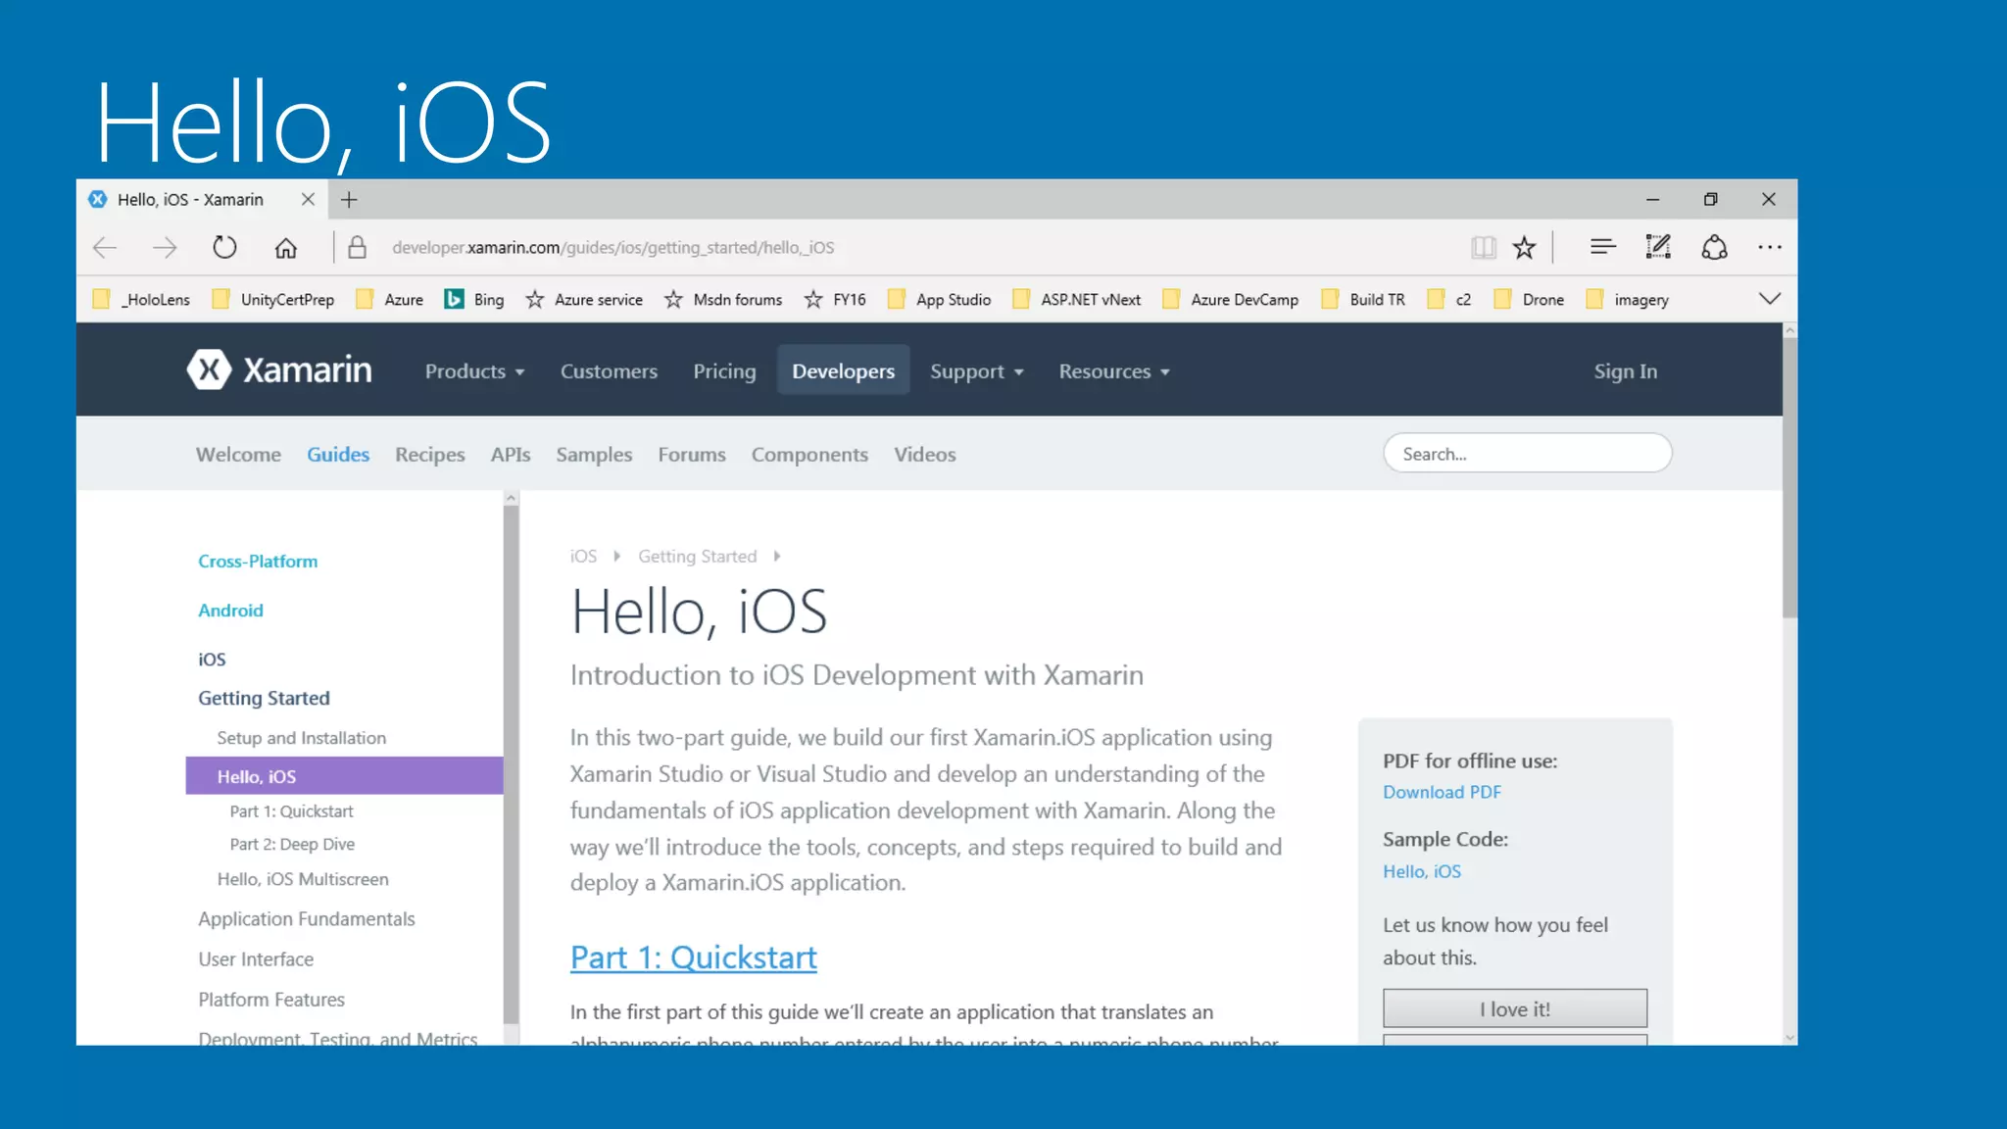Open Hello, iOS Multiscreen sidebar item

coord(303,879)
